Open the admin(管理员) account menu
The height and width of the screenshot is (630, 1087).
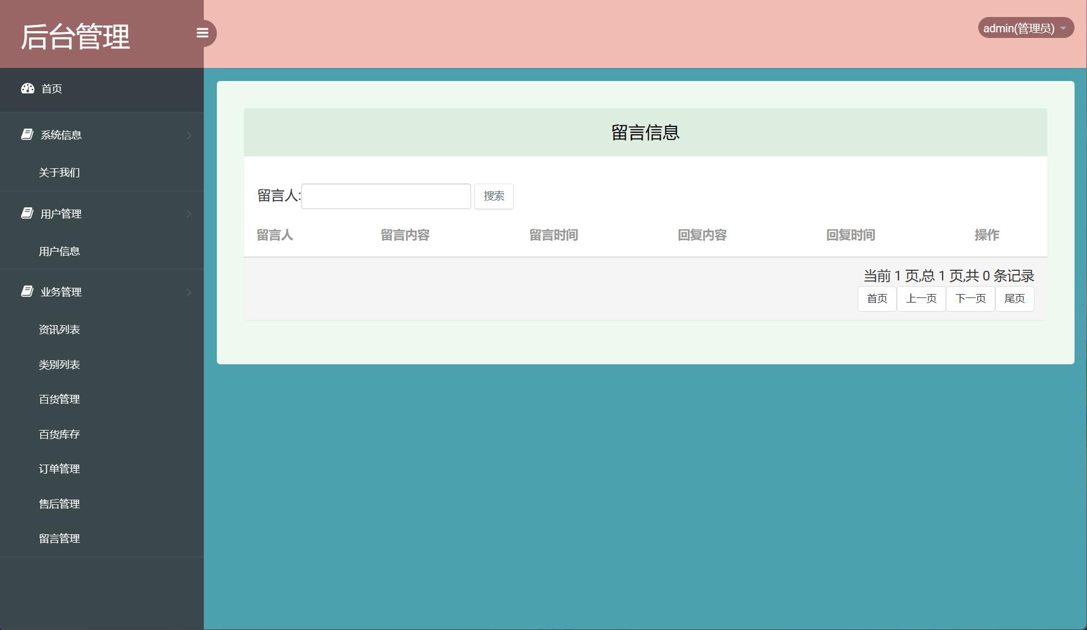pyautogui.click(x=1025, y=27)
